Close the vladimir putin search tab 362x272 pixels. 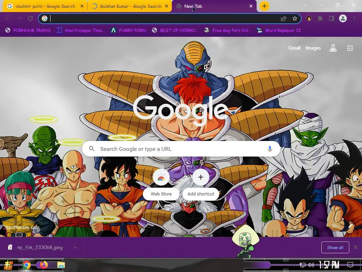point(82,6)
